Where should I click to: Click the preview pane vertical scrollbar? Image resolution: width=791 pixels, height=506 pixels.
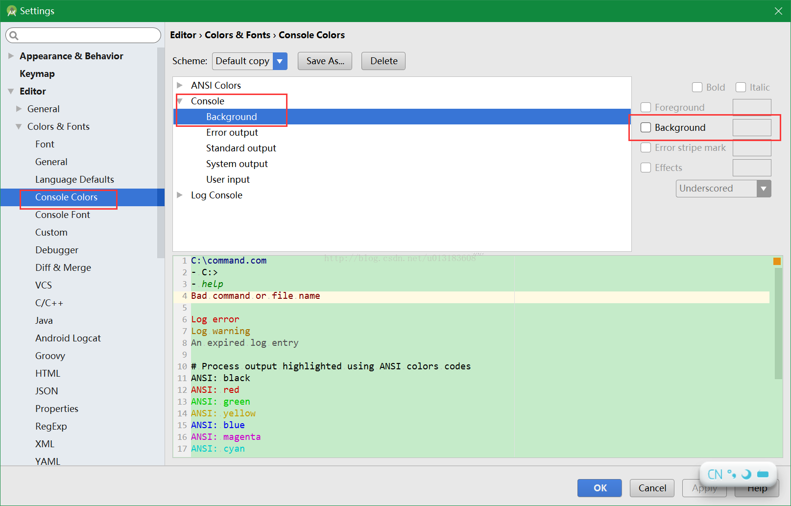[779, 323]
